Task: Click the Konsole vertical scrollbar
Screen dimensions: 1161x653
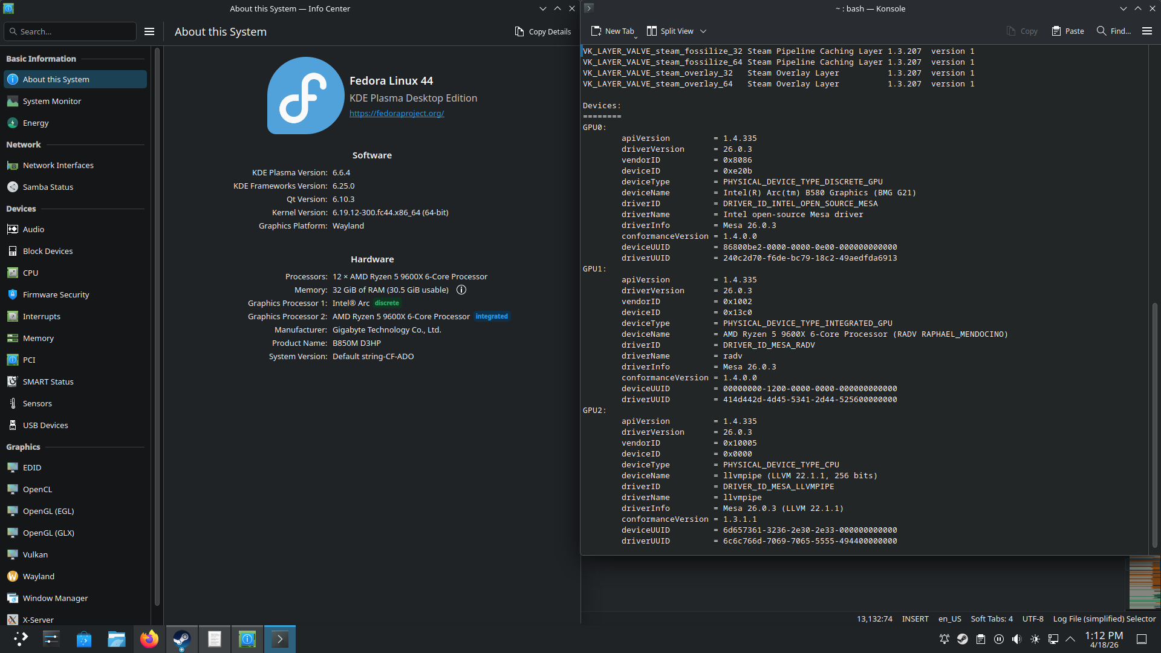Action: (1154, 423)
